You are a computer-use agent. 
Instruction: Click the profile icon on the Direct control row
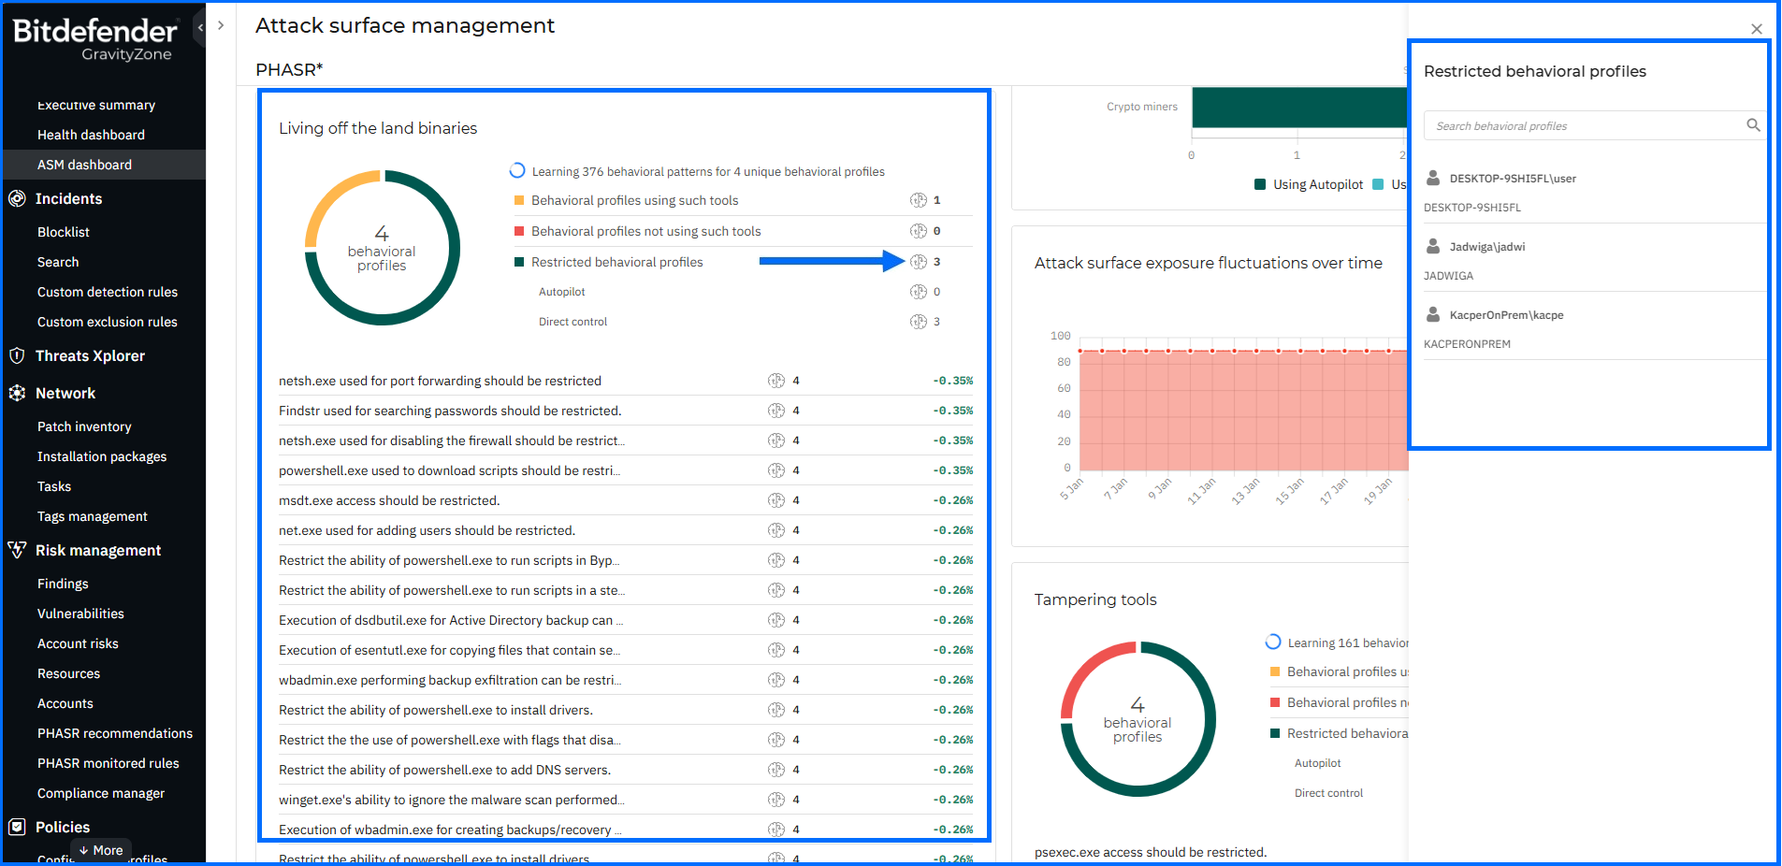click(919, 322)
